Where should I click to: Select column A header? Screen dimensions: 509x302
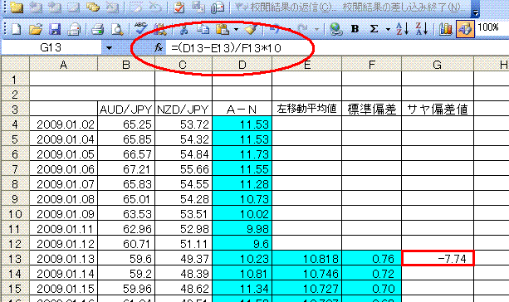(x=64, y=65)
